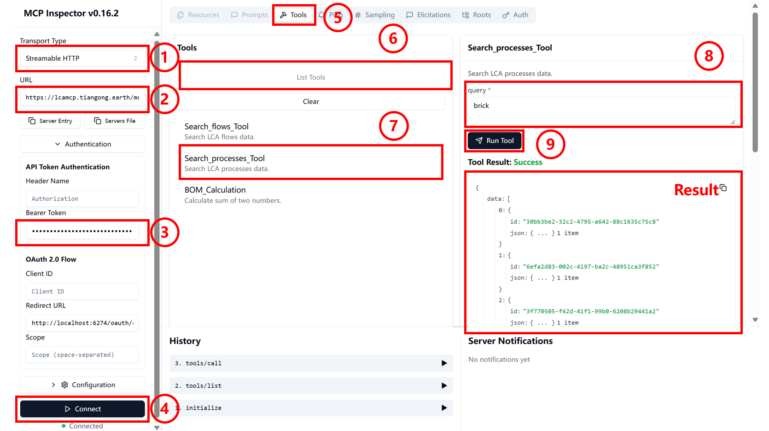
Task: Click the Servers File copy button
Action: [115, 121]
